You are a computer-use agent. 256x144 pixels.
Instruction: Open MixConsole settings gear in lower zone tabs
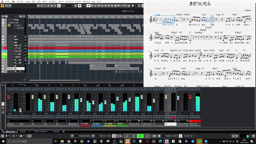[x=63, y=131]
